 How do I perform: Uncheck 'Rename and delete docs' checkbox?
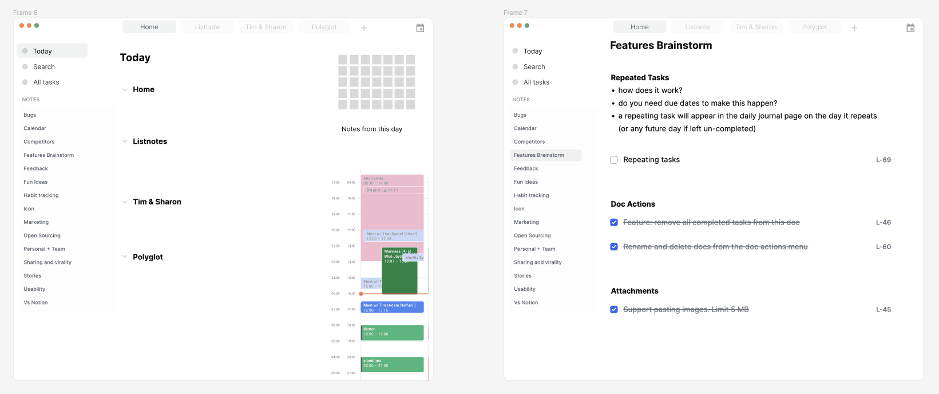[x=614, y=247]
